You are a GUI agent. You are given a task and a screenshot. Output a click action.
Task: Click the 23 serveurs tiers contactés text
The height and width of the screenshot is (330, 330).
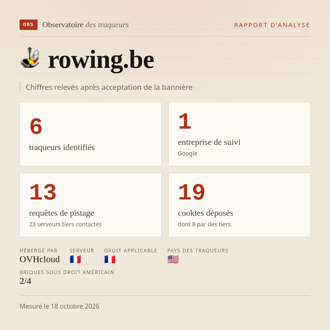point(65,224)
